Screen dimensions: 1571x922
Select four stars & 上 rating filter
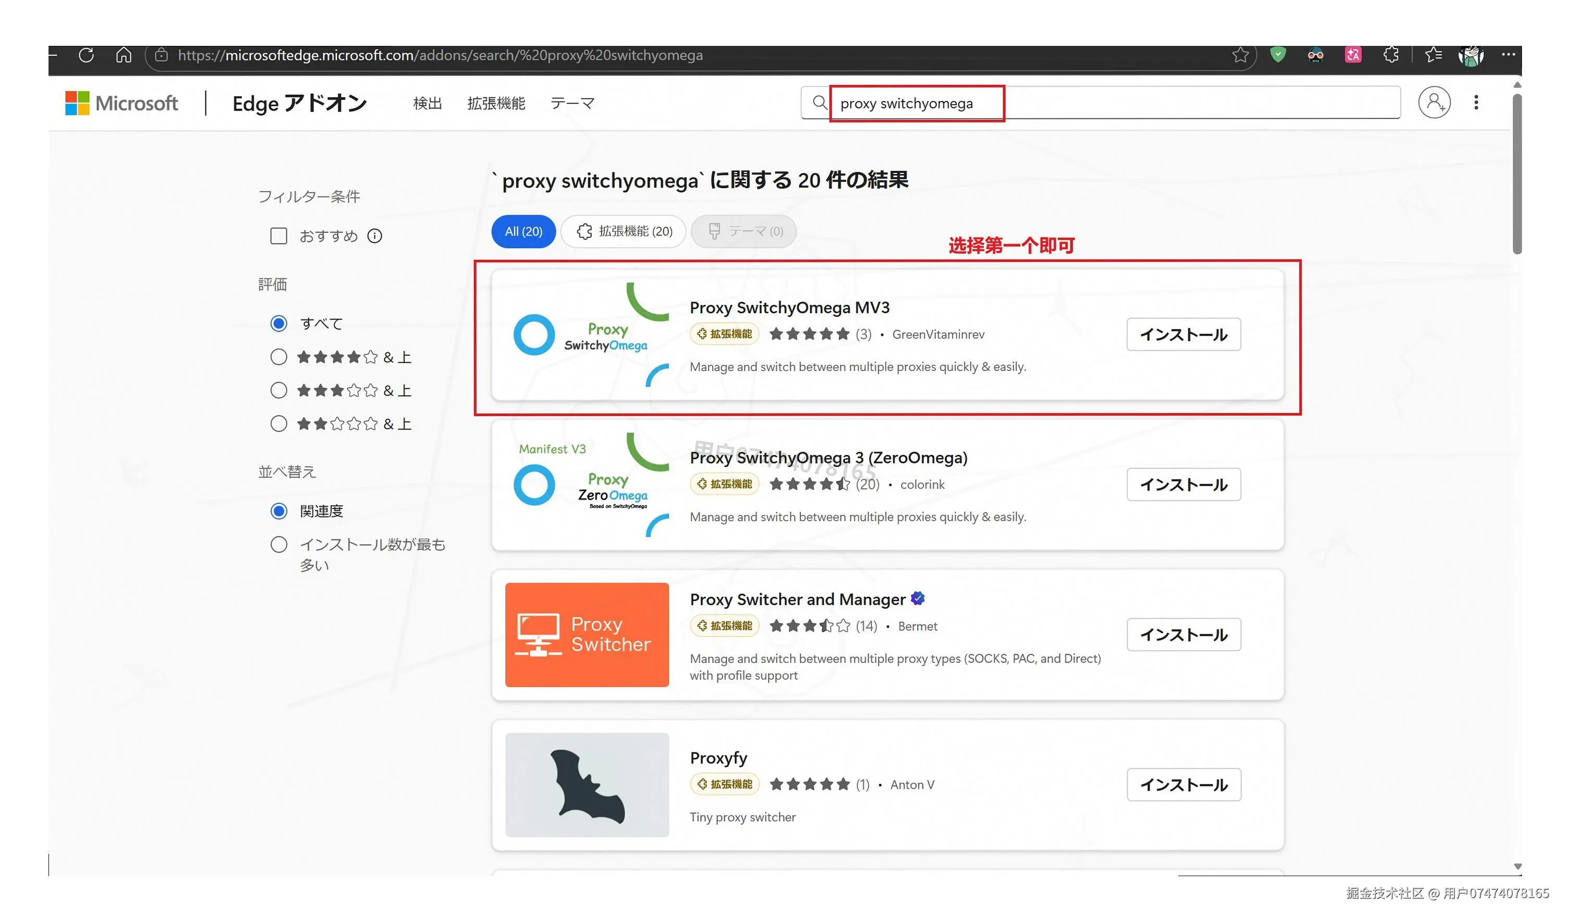pyautogui.click(x=278, y=356)
